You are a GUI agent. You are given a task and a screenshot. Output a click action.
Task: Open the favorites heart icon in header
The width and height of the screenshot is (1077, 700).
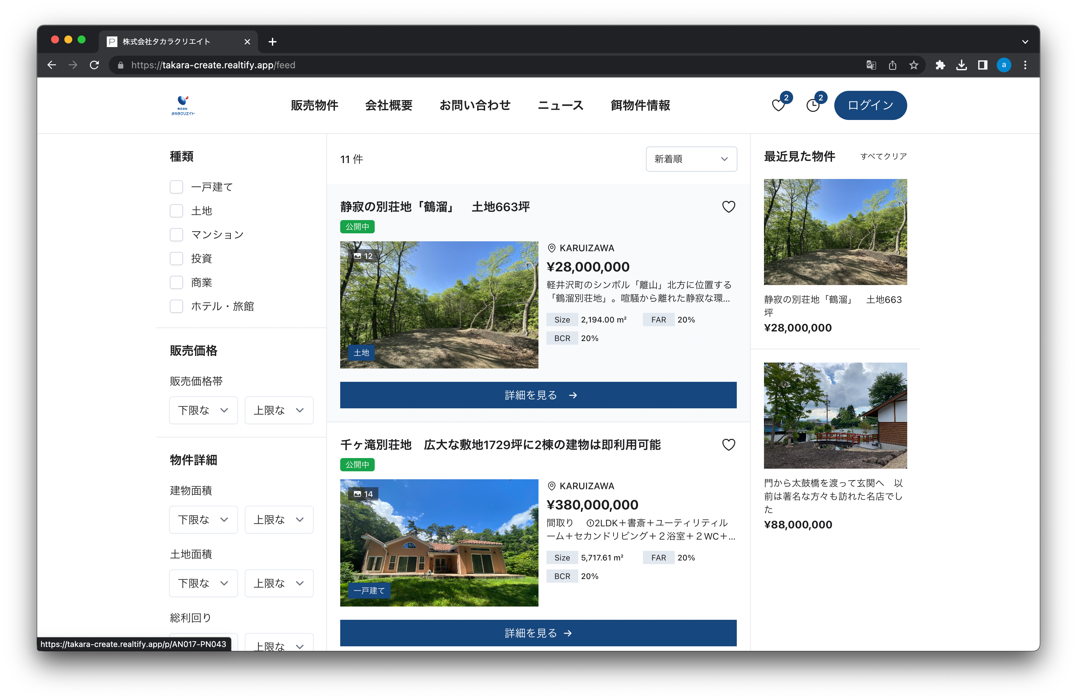pos(778,105)
